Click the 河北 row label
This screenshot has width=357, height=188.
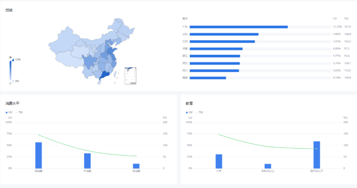pos(185,63)
